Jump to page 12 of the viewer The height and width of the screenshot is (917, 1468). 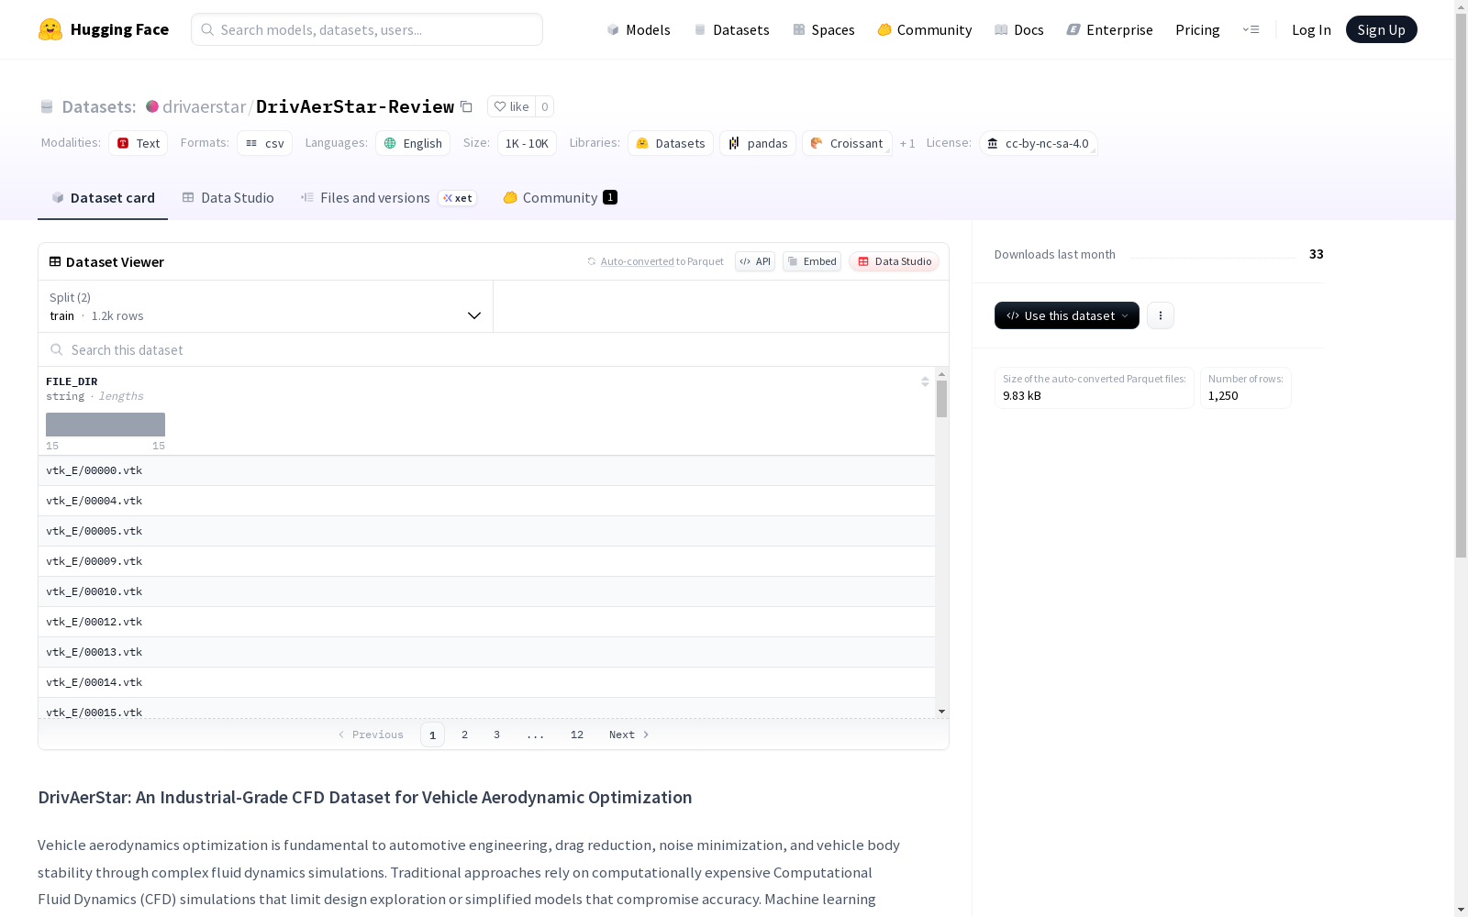coord(577,735)
